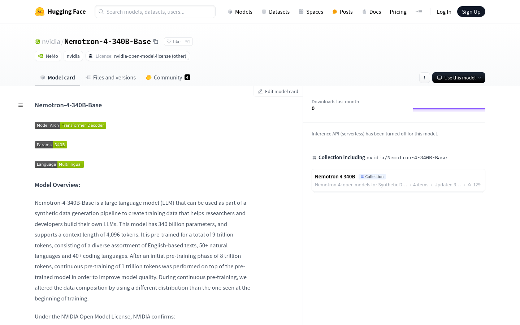This screenshot has height=325, width=520.
Task: Click the Log In link
Action: point(444,12)
